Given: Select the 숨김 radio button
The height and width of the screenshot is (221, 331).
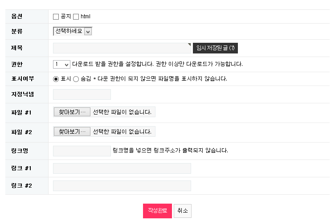Looking at the screenshot, I should pyautogui.click(x=76, y=79).
